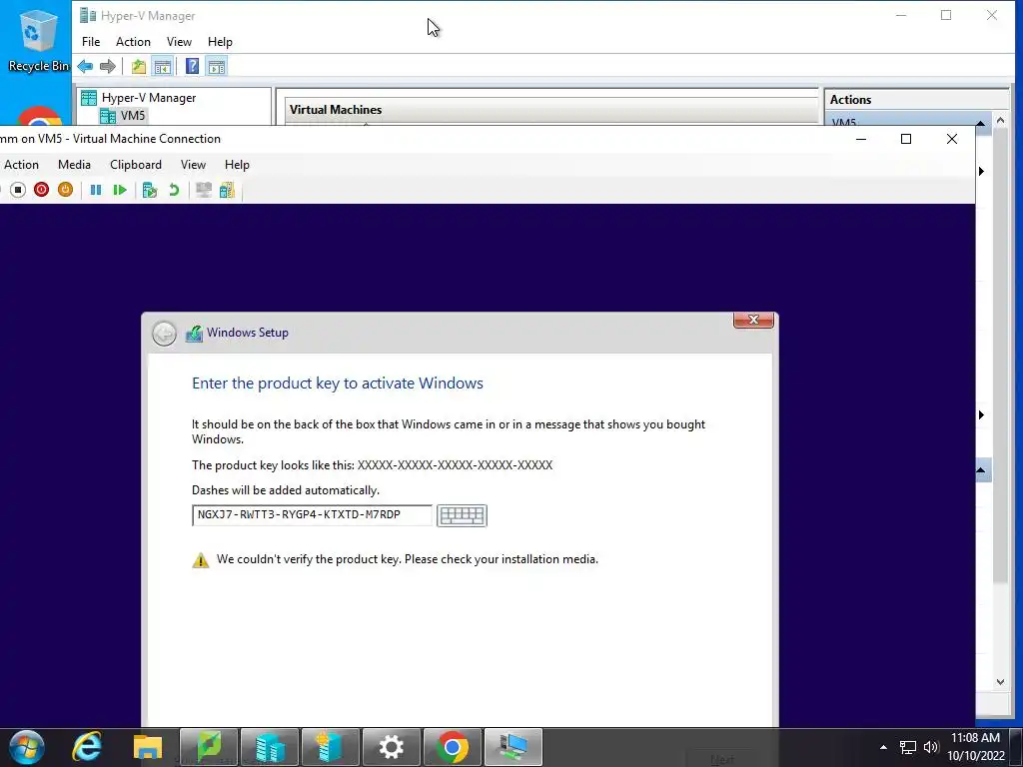Reset the VM with the green play-bar icon
This screenshot has height=767, width=1023.
coord(120,190)
